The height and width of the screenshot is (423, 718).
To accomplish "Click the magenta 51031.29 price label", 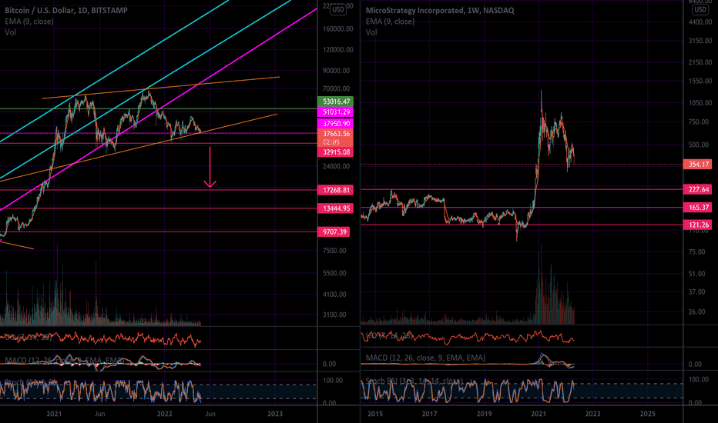I will pos(335,112).
